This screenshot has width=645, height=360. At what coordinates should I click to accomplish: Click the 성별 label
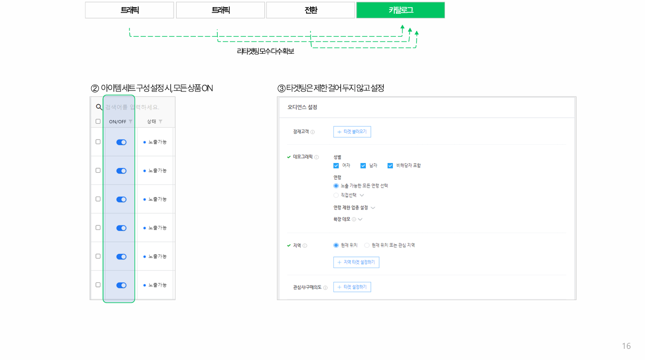tap(337, 157)
